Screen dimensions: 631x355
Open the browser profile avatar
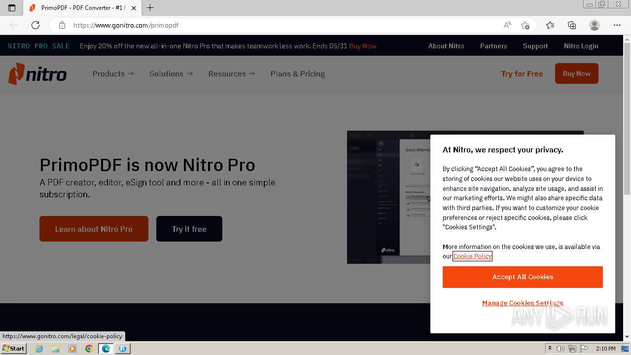595,25
